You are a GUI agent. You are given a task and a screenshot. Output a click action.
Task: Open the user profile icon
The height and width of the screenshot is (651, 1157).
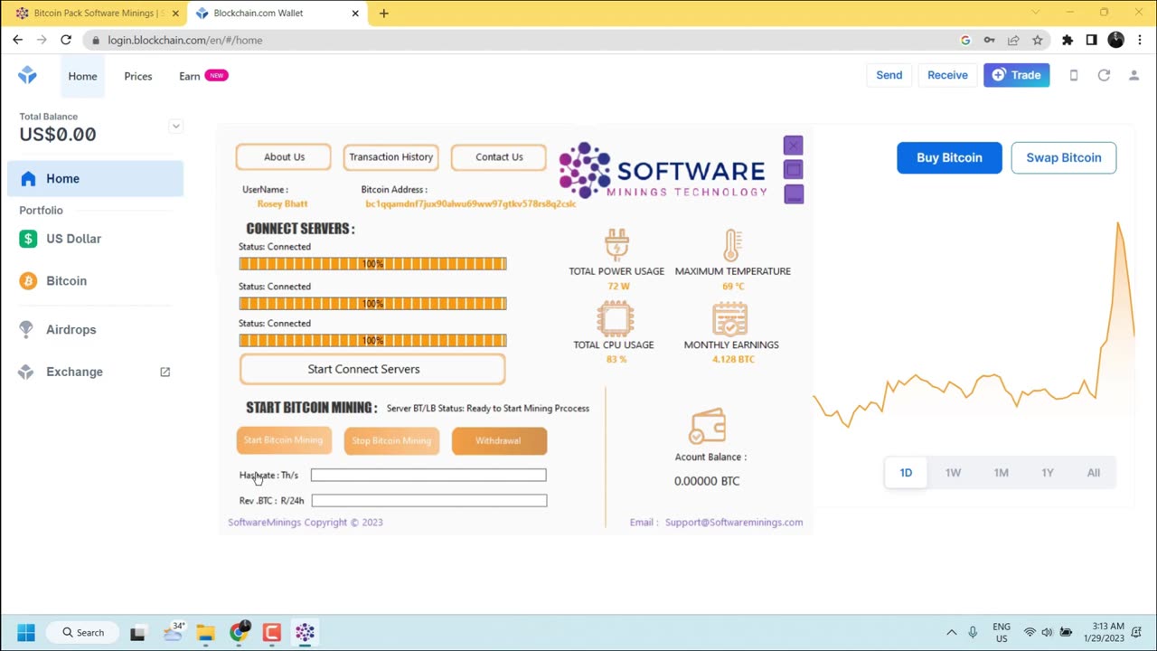(x=1133, y=75)
